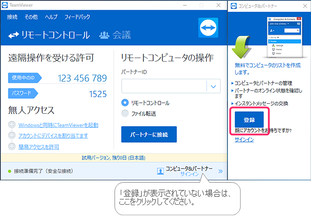Click the green connection status dot
The image size is (311, 220).
[9, 171]
